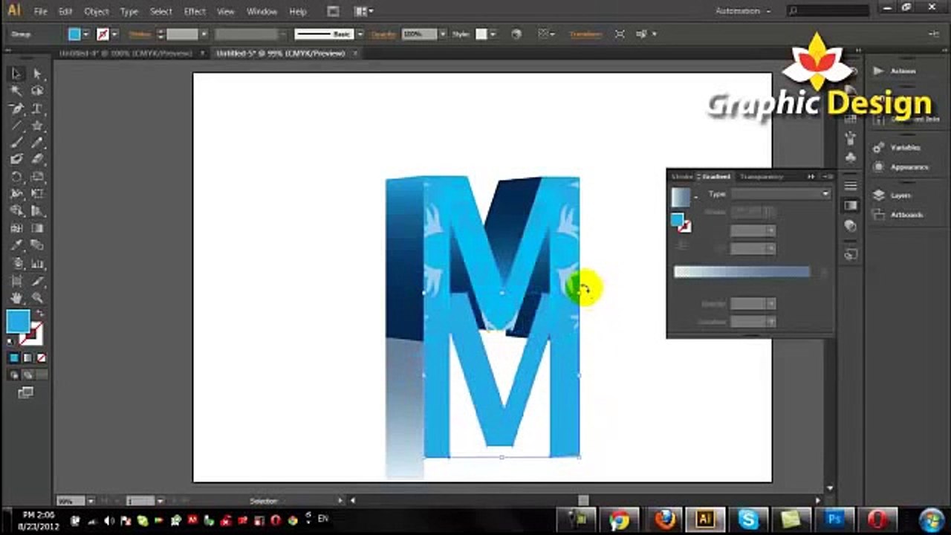Open the Window menu
The height and width of the screenshot is (535, 951).
point(262,12)
